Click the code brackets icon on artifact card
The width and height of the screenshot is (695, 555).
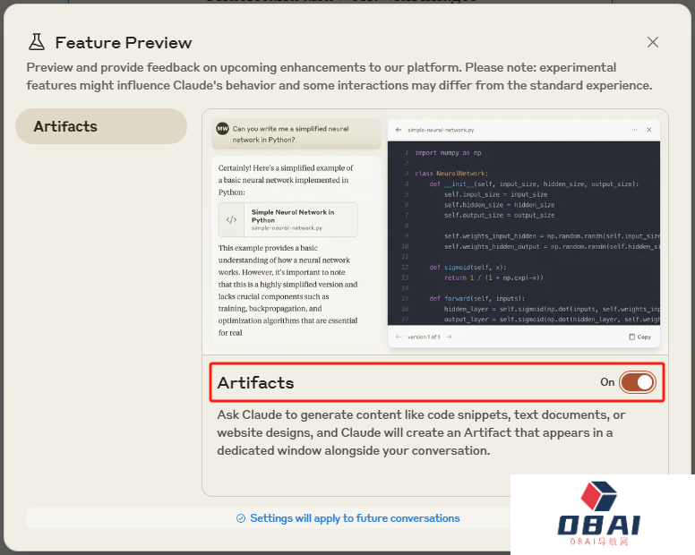pyautogui.click(x=231, y=219)
